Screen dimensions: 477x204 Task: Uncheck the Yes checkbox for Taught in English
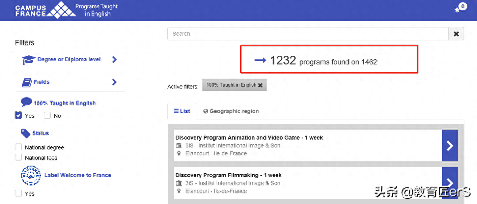tap(19, 115)
